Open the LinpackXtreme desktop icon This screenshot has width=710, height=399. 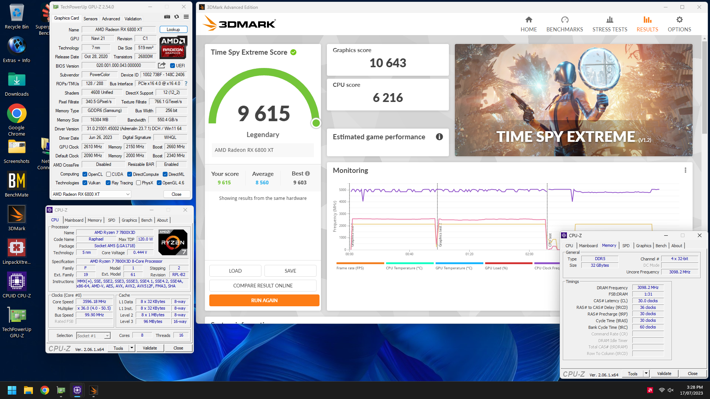[x=17, y=252]
